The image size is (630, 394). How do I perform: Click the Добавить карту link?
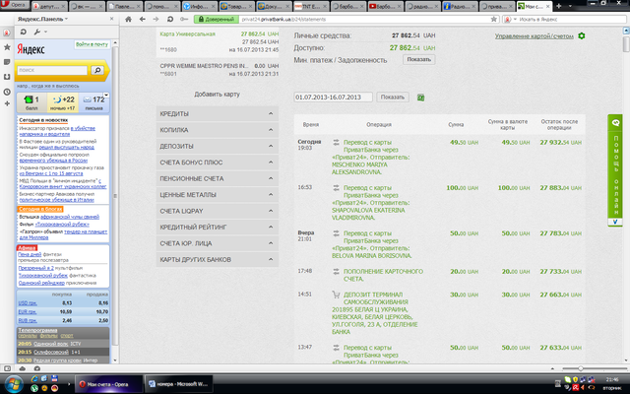pyautogui.click(x=217, y=95)
